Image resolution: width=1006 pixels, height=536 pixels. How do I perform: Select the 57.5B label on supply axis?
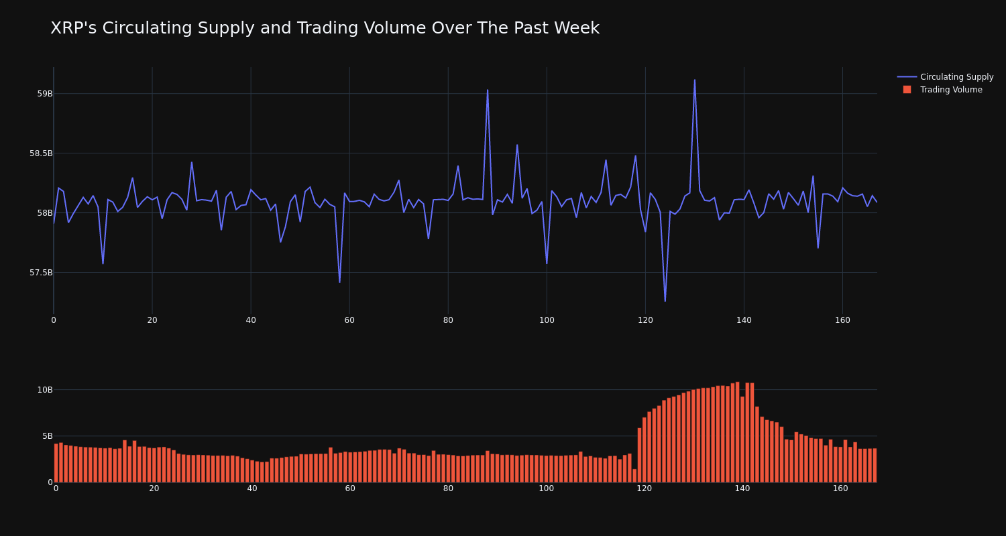pos(41,273)
